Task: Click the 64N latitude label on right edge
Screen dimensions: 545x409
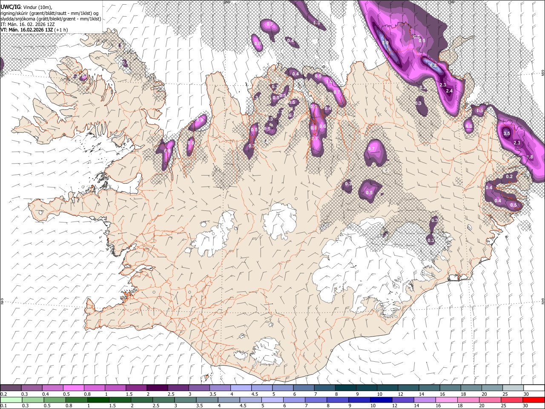Action: (x=543, y=301)
